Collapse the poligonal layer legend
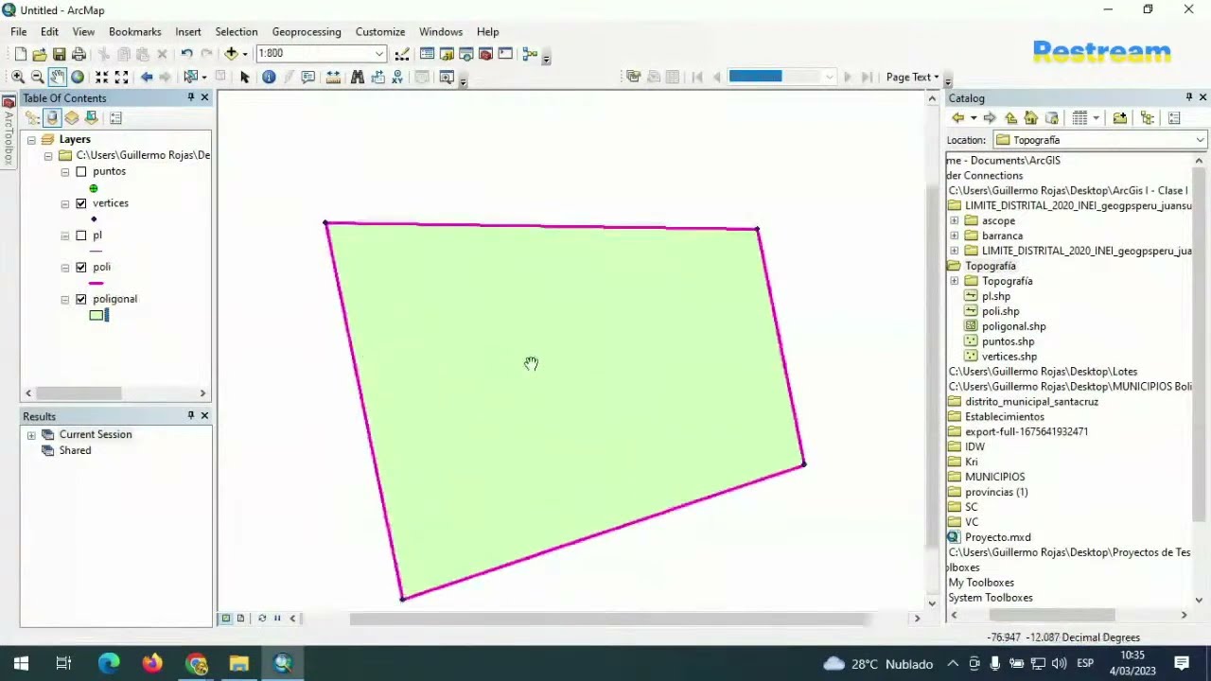The width and height of the screenshot is (1211, 681). (65, 300)
